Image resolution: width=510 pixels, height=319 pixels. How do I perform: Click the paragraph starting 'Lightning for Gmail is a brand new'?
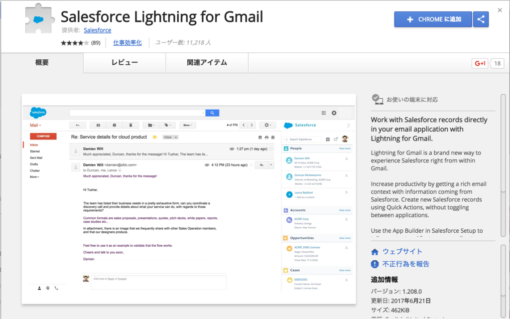[x=426, y=160]
